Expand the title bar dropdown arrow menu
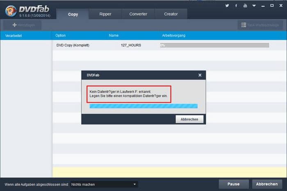Viewport: 287px width, 191px height. [254, 6]
